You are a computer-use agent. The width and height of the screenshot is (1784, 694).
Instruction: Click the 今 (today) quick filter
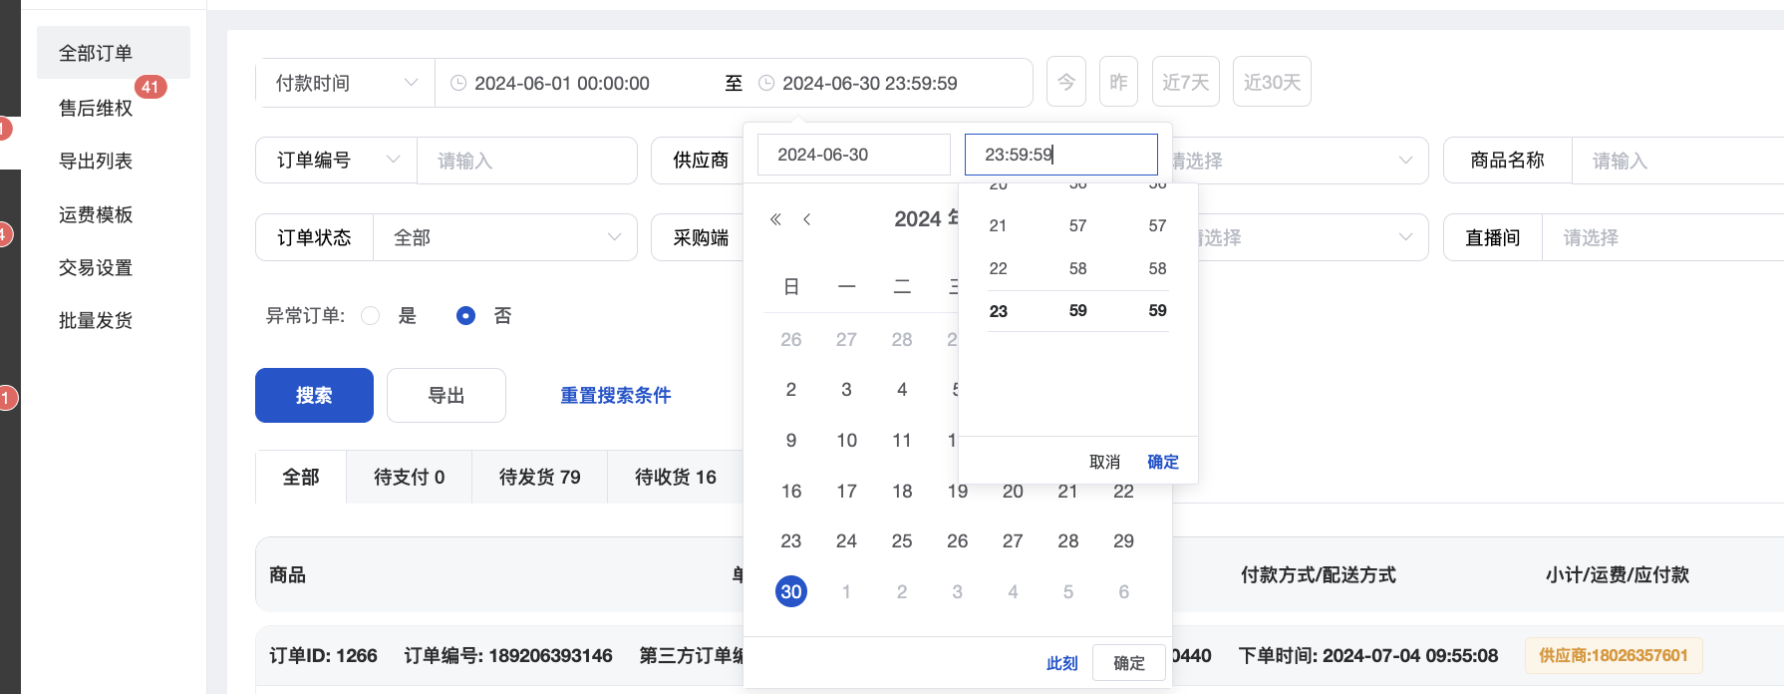click(x=1066, y=82)
